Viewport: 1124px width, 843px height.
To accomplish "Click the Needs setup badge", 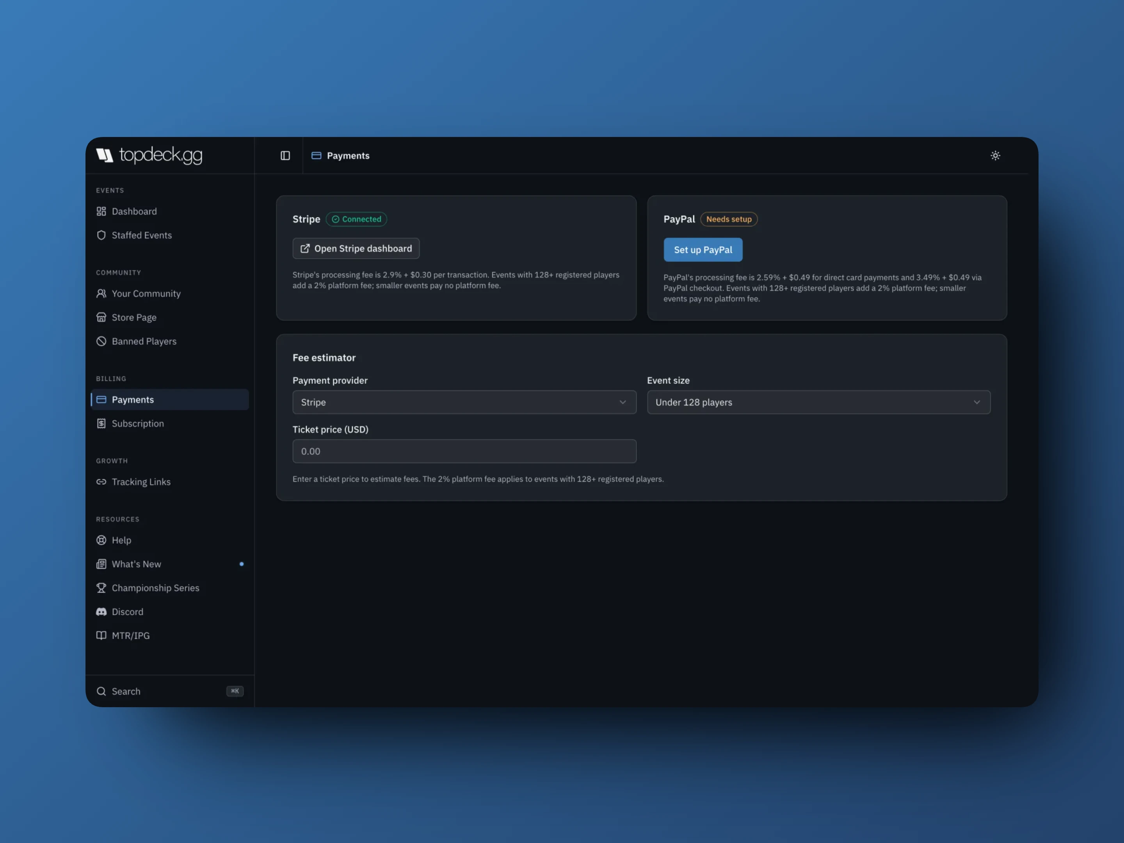I will (729, 219).
